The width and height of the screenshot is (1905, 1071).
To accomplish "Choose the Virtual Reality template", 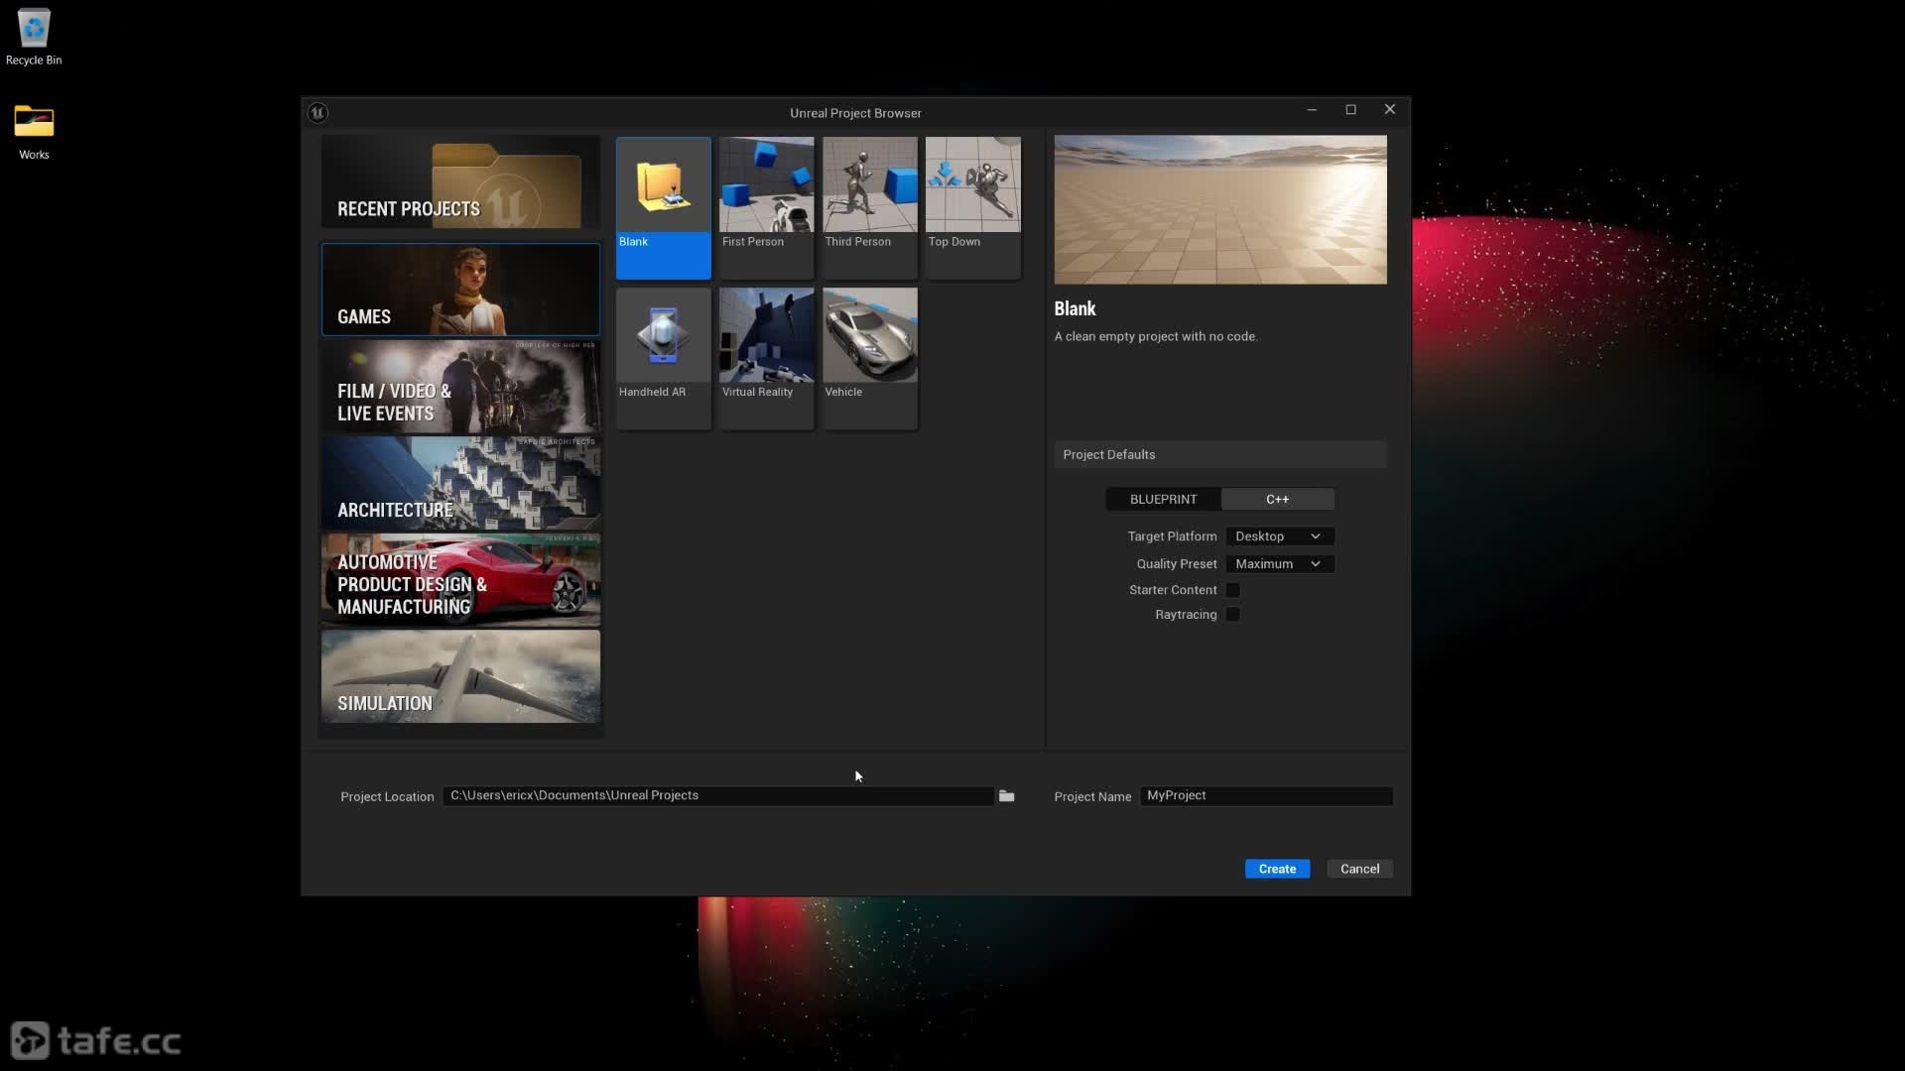I will coord(766,358).
